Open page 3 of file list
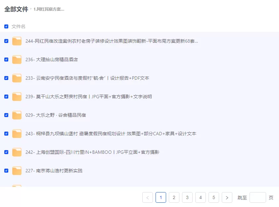The width and height of the screenshot is (279, 207). (187, 197)
